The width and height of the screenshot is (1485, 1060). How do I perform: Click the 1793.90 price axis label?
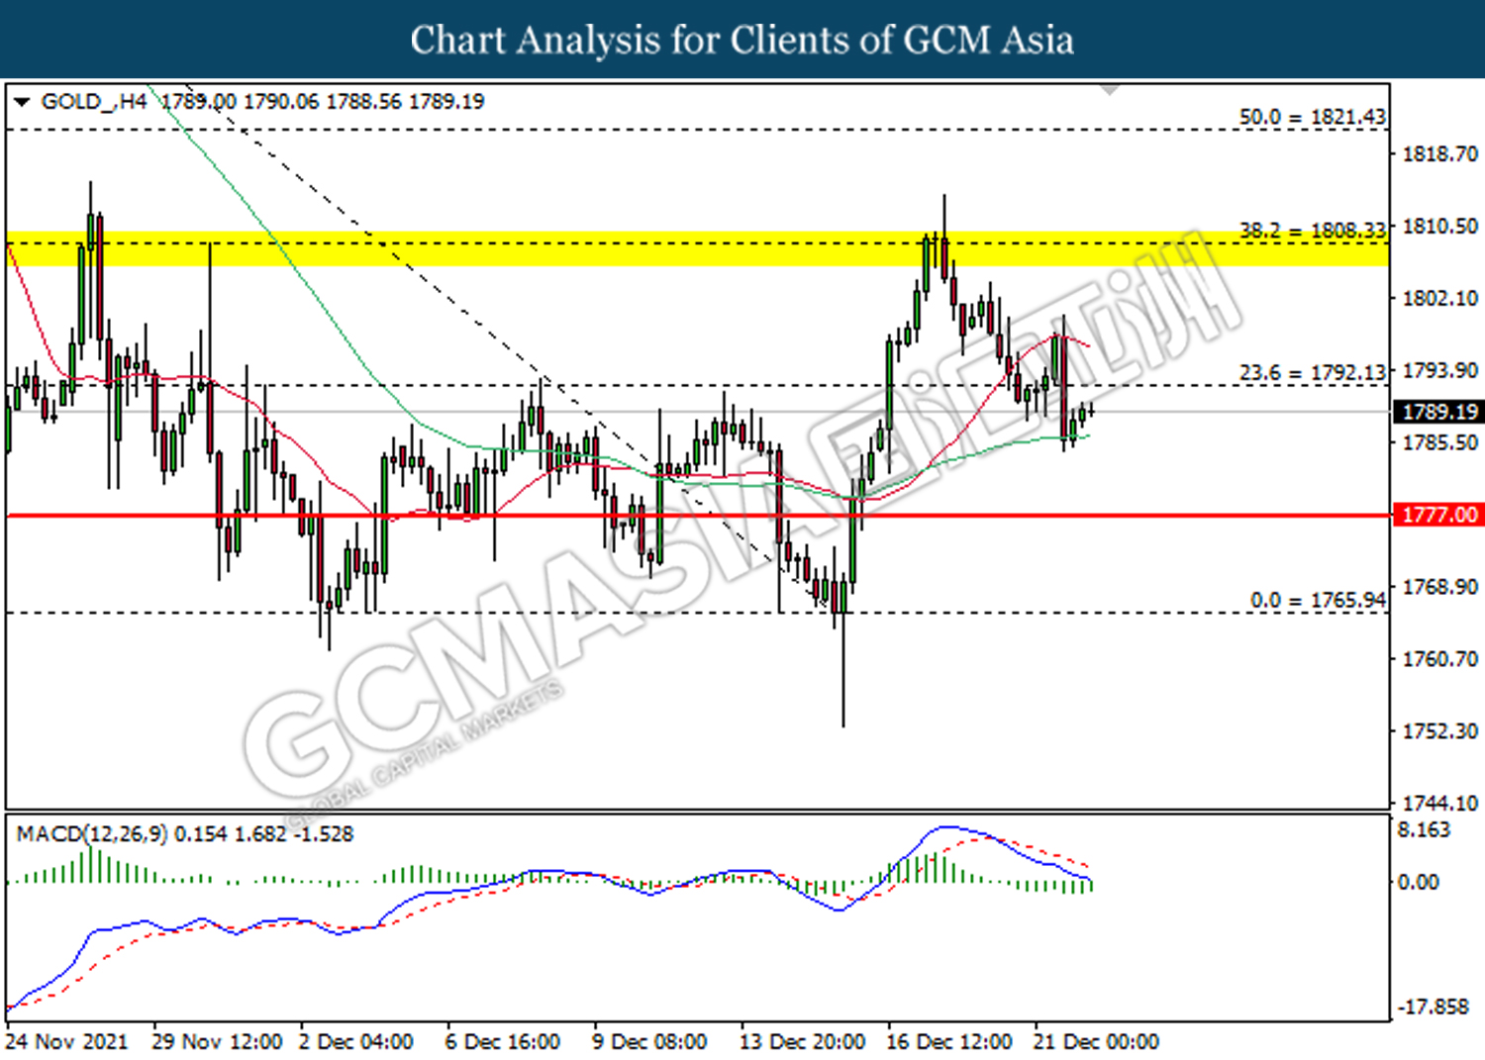click(x=1439, y=369)
